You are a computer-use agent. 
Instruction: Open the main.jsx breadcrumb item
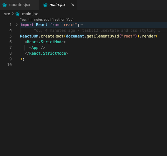pyautogui.click(x=30, y=14)
